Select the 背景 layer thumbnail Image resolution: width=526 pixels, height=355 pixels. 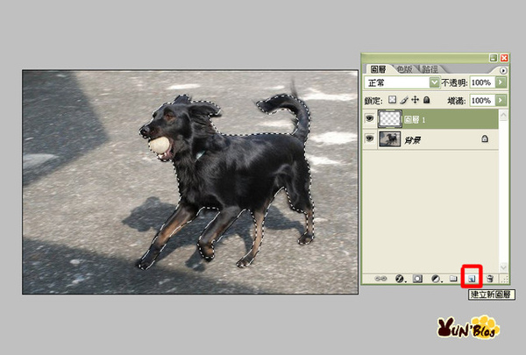click(x=390, y=138)
